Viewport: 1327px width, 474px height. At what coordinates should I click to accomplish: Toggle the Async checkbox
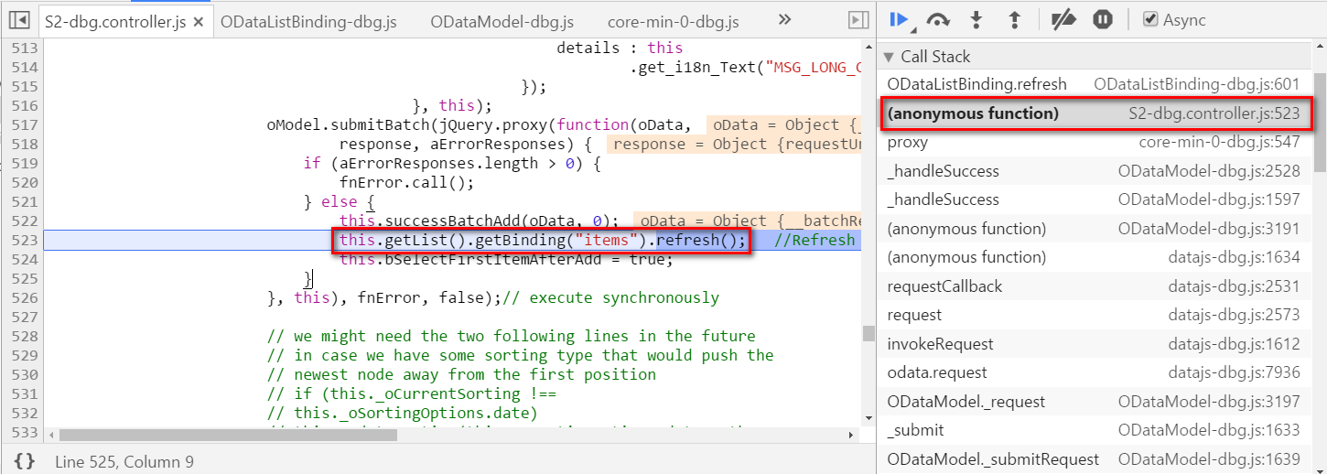[x=1150, y=19]
